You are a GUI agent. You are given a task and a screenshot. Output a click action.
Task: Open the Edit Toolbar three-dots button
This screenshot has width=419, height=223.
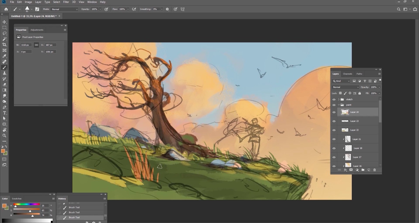4,141
